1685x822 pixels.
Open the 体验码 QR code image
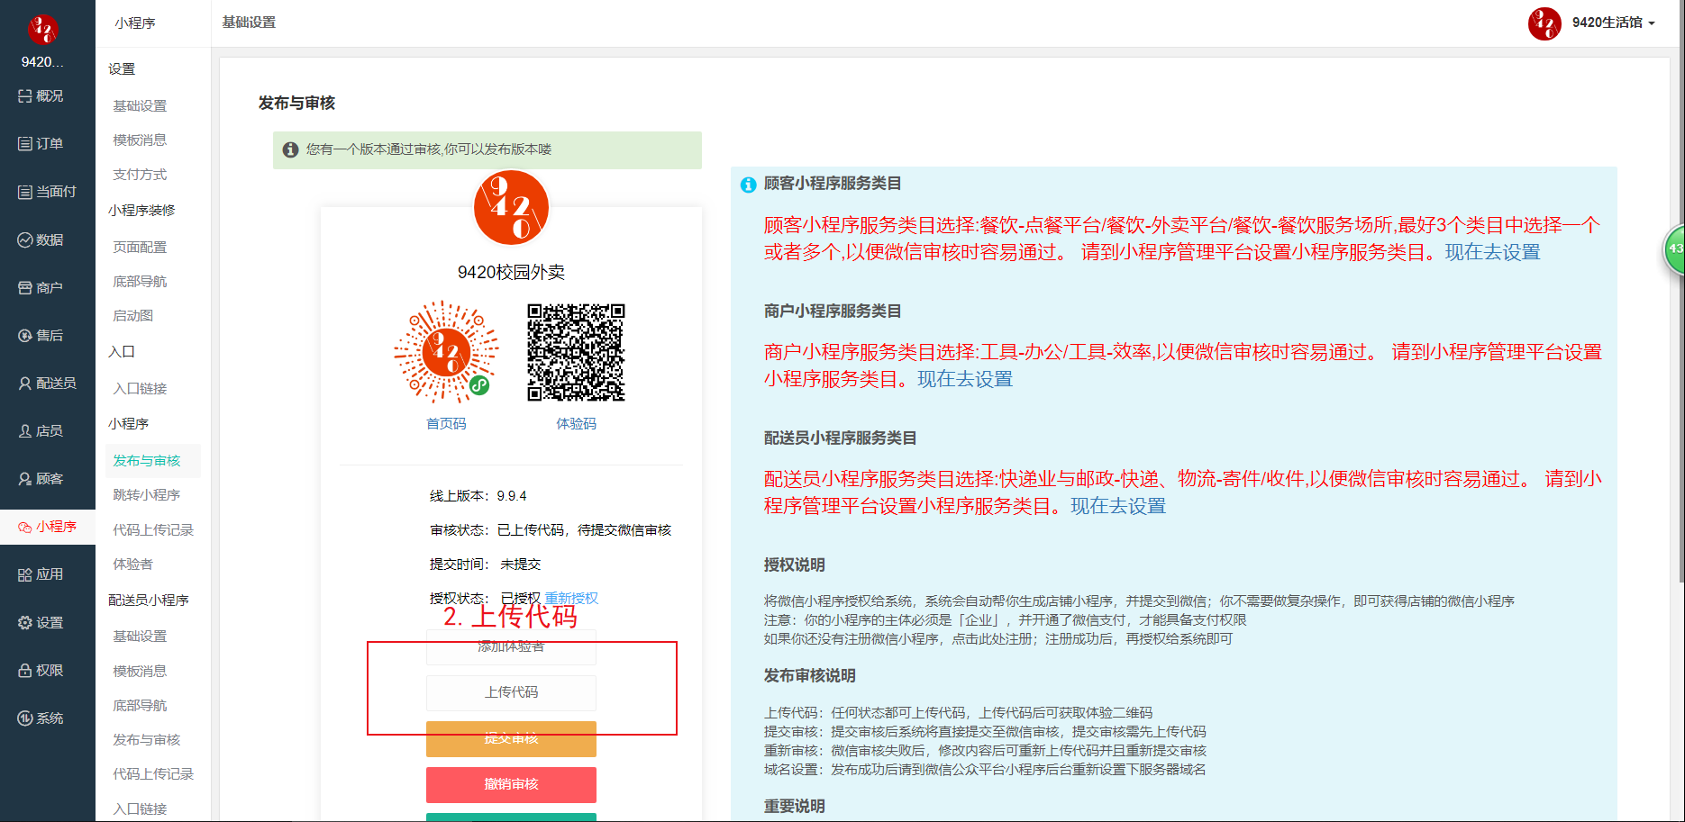[x=576, y=352]
